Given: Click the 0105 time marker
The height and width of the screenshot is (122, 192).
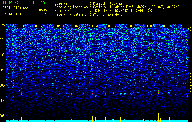Looking at the screenshot, I should (93, 26).
